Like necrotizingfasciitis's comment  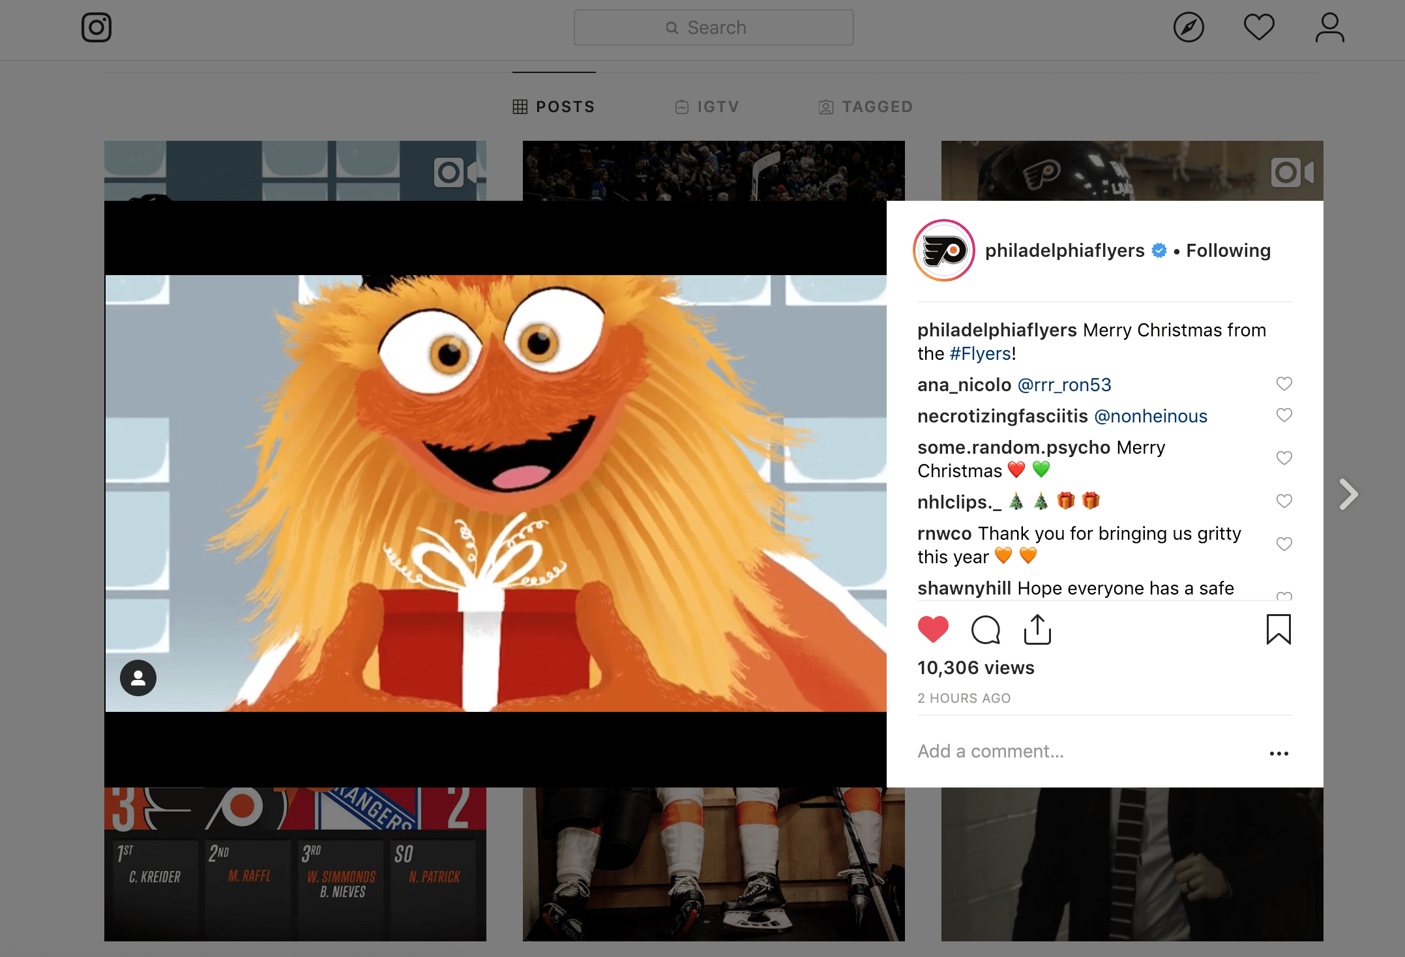(1284, 415)
